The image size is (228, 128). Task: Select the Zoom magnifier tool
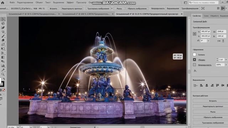(x=3, y=74)
